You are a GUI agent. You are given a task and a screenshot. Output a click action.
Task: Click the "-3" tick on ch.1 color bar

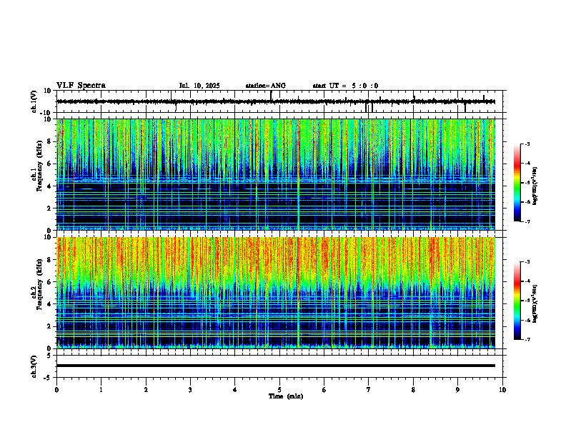[x=527, y=144]
